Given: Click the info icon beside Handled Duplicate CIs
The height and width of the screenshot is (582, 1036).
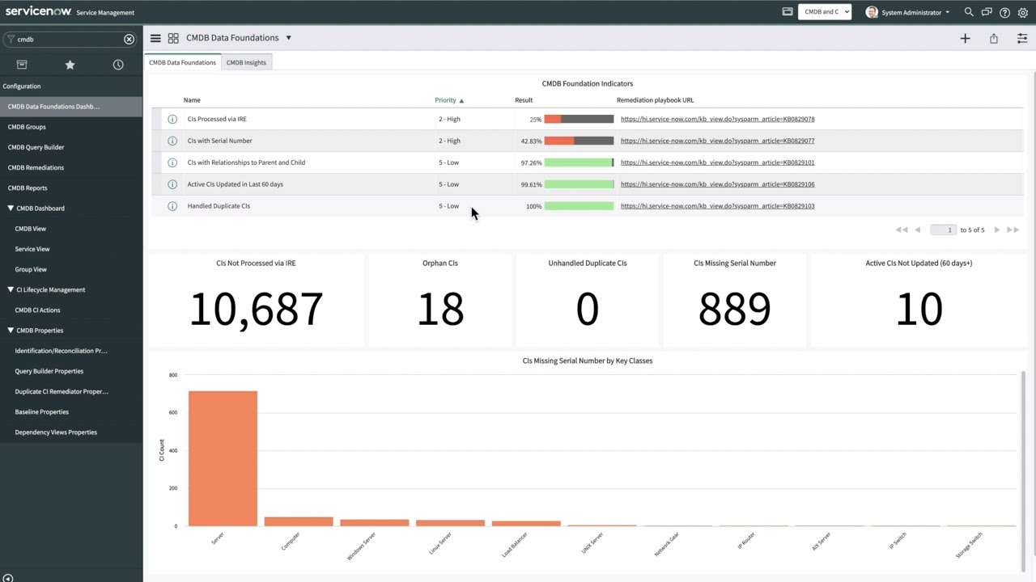Looking at the screenshot, I should coord(172,205).
